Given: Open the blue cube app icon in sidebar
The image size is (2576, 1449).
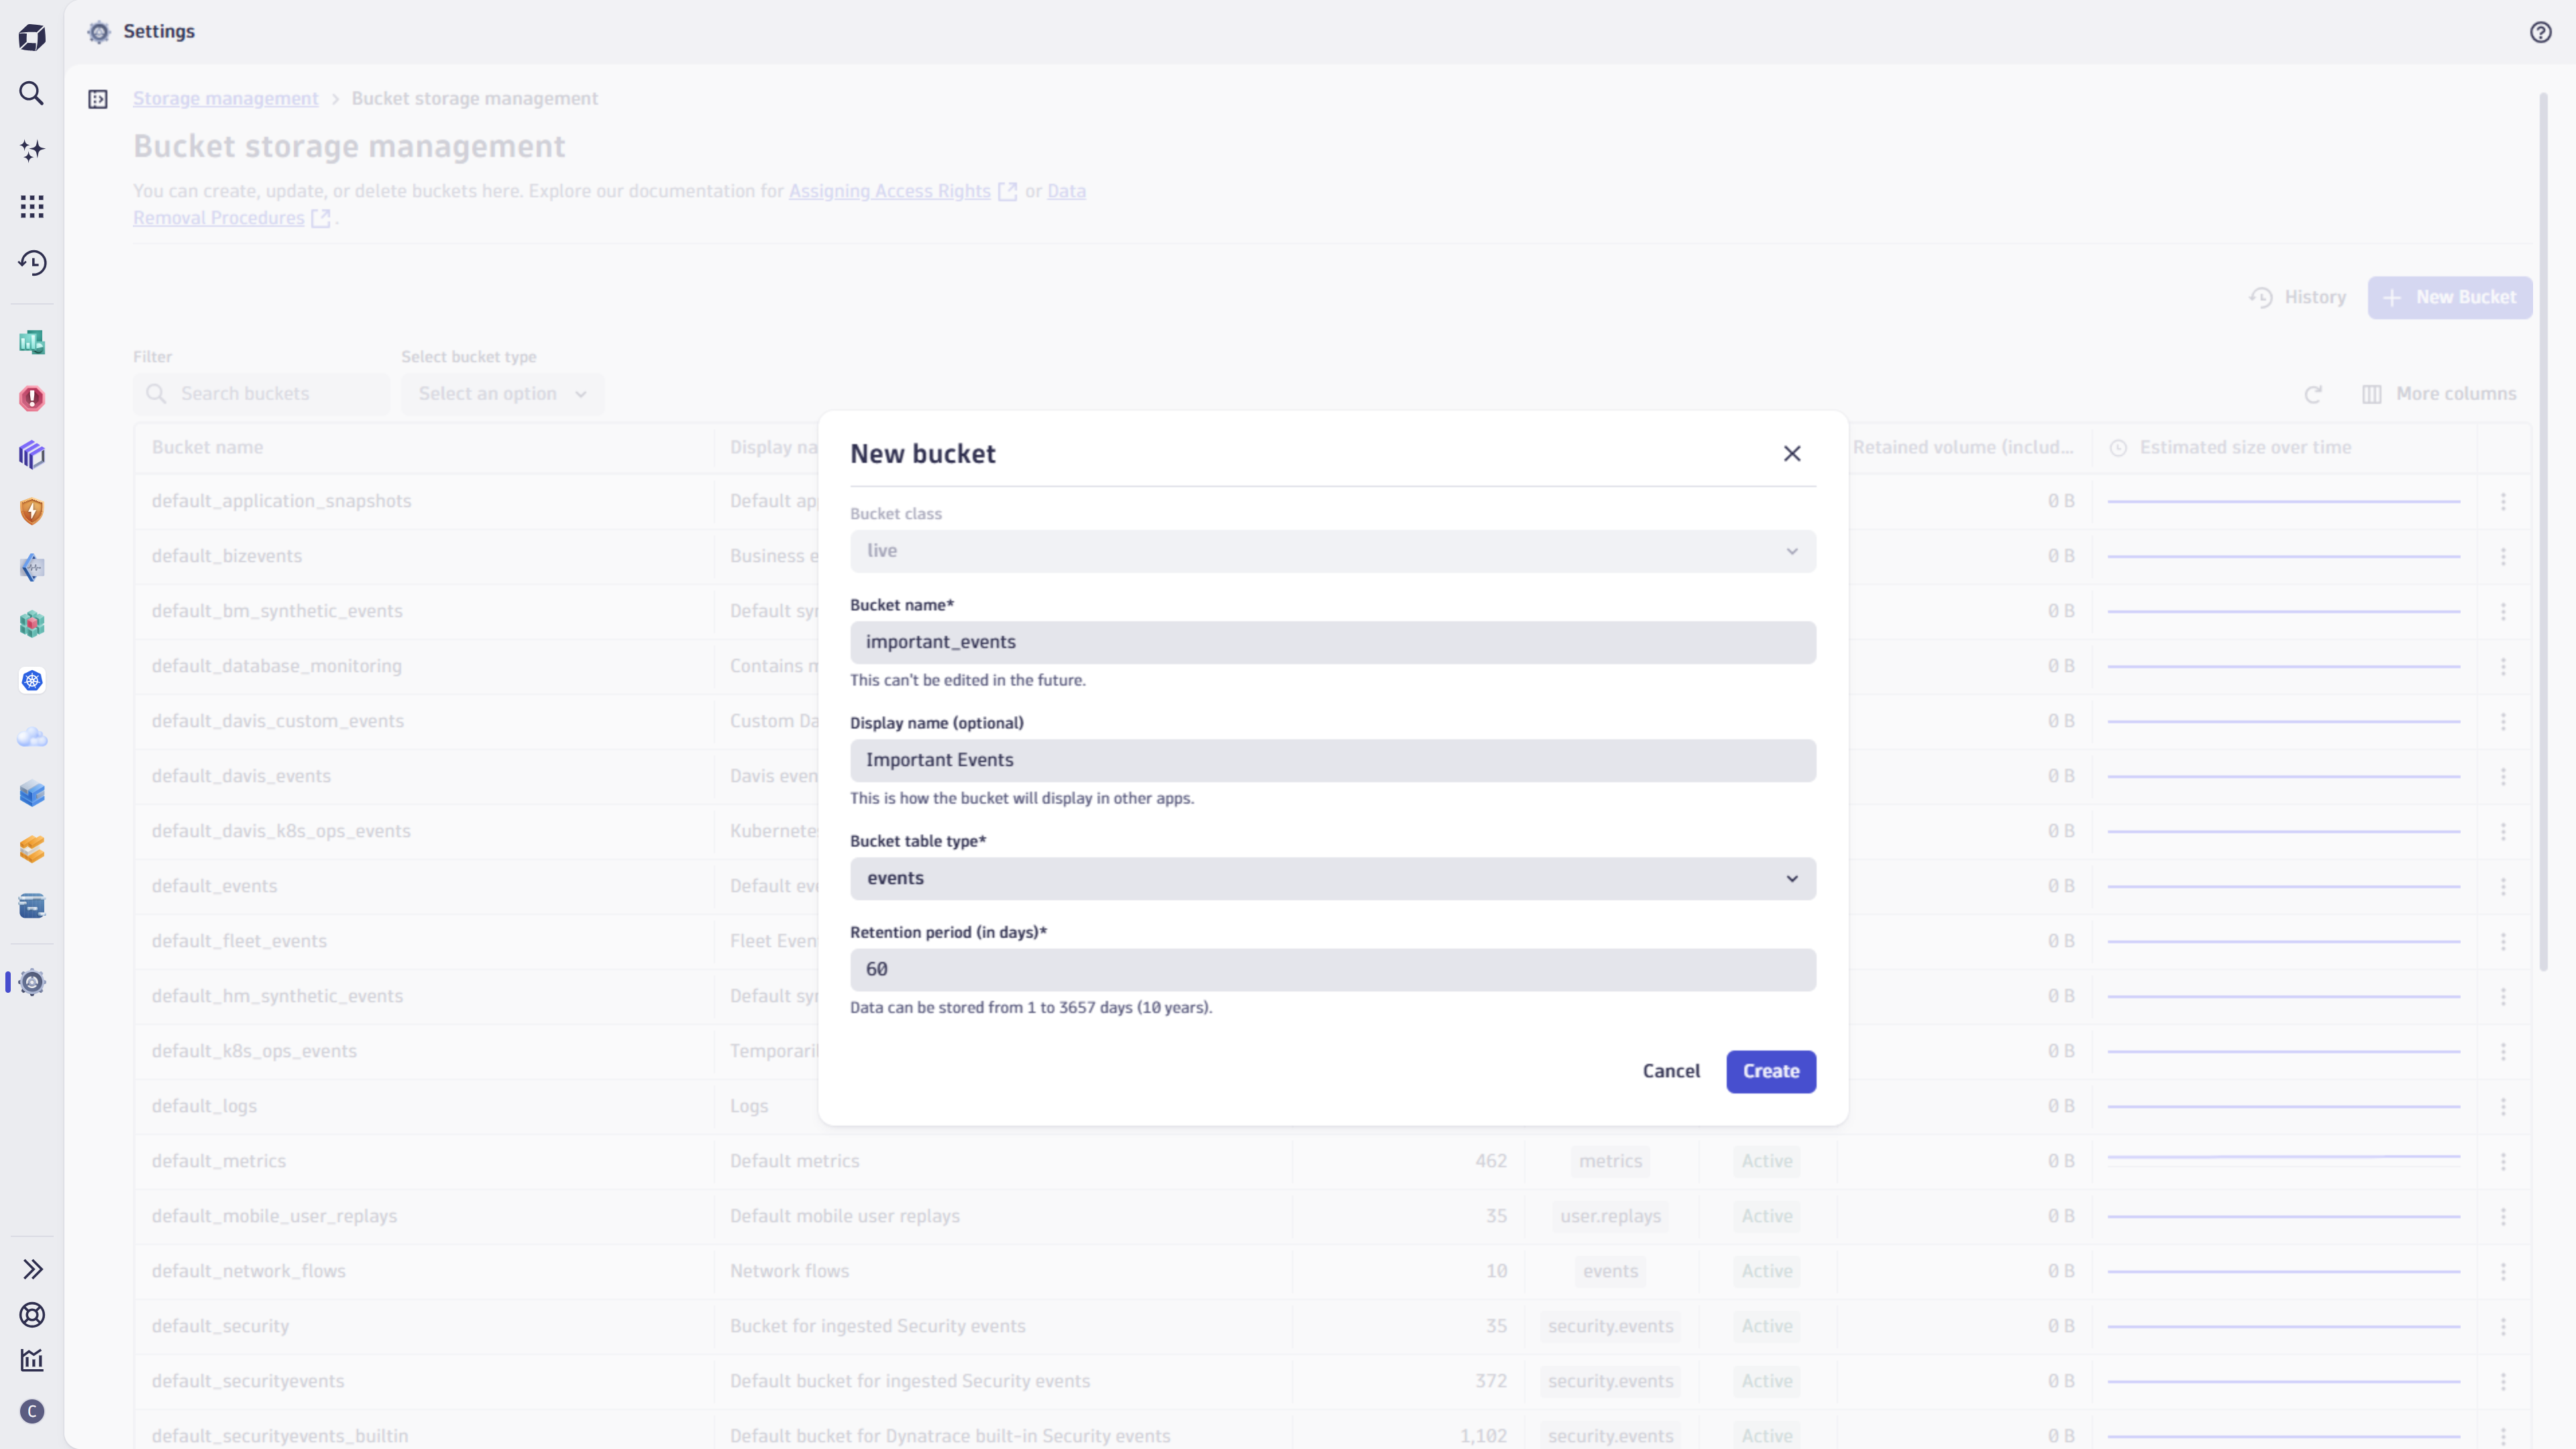Looking at the screenshot, I should pos(32,794).
